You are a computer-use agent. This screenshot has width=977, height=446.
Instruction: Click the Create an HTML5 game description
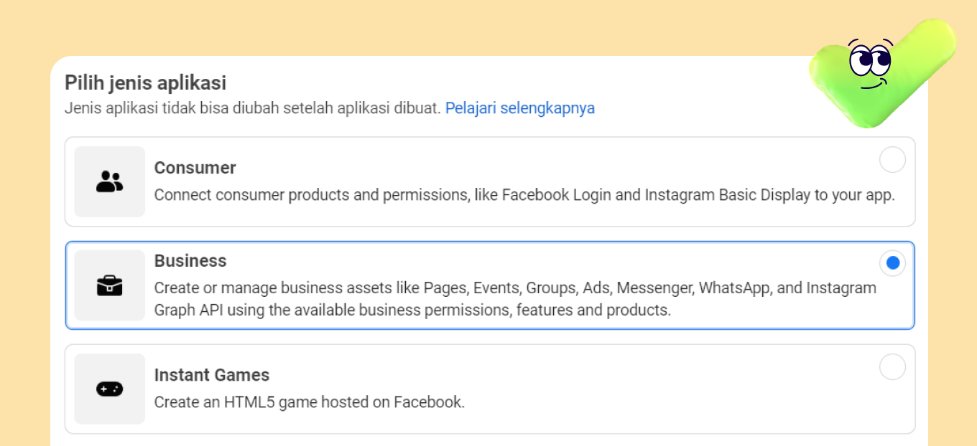point(310,402)
